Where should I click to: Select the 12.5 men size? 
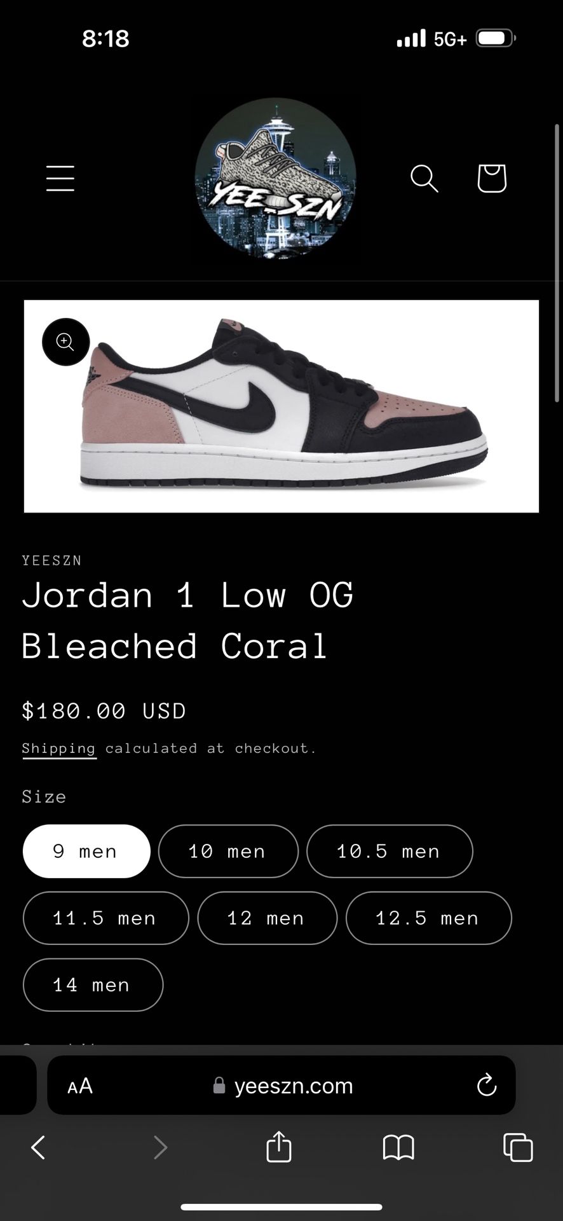(x=428, y=918)
